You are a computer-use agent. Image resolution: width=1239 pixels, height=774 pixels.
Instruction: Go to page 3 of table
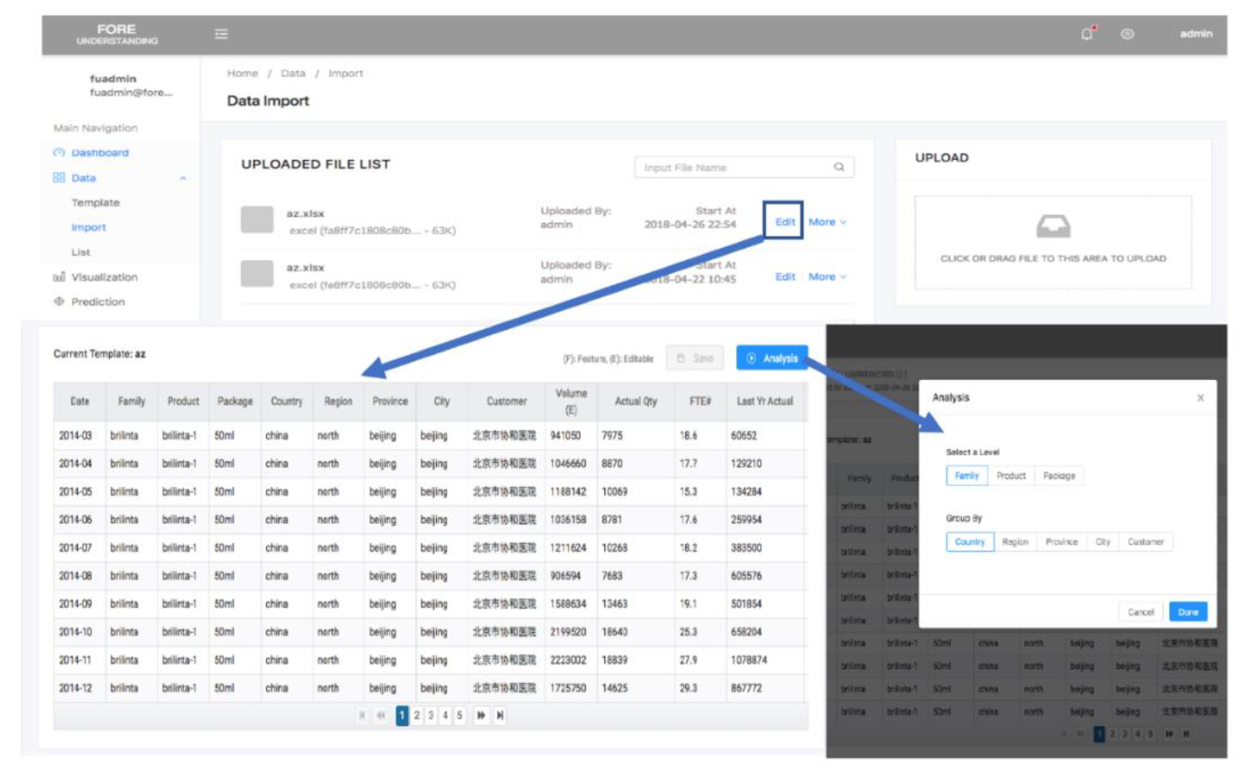(431, 715)
